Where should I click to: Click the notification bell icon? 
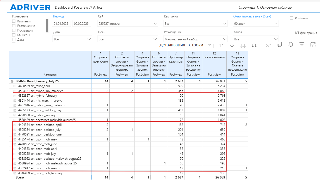(x=291, y=45)
